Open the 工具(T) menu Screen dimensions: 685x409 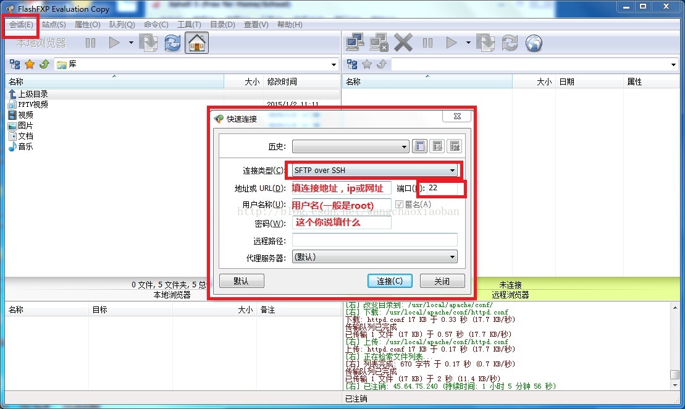pyautogui.click(x=189, y=25)
